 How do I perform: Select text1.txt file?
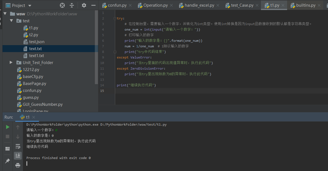[36, 55]
